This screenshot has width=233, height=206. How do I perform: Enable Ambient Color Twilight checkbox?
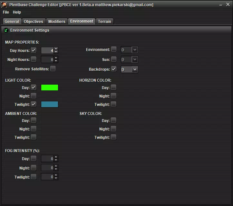point(34,137)
